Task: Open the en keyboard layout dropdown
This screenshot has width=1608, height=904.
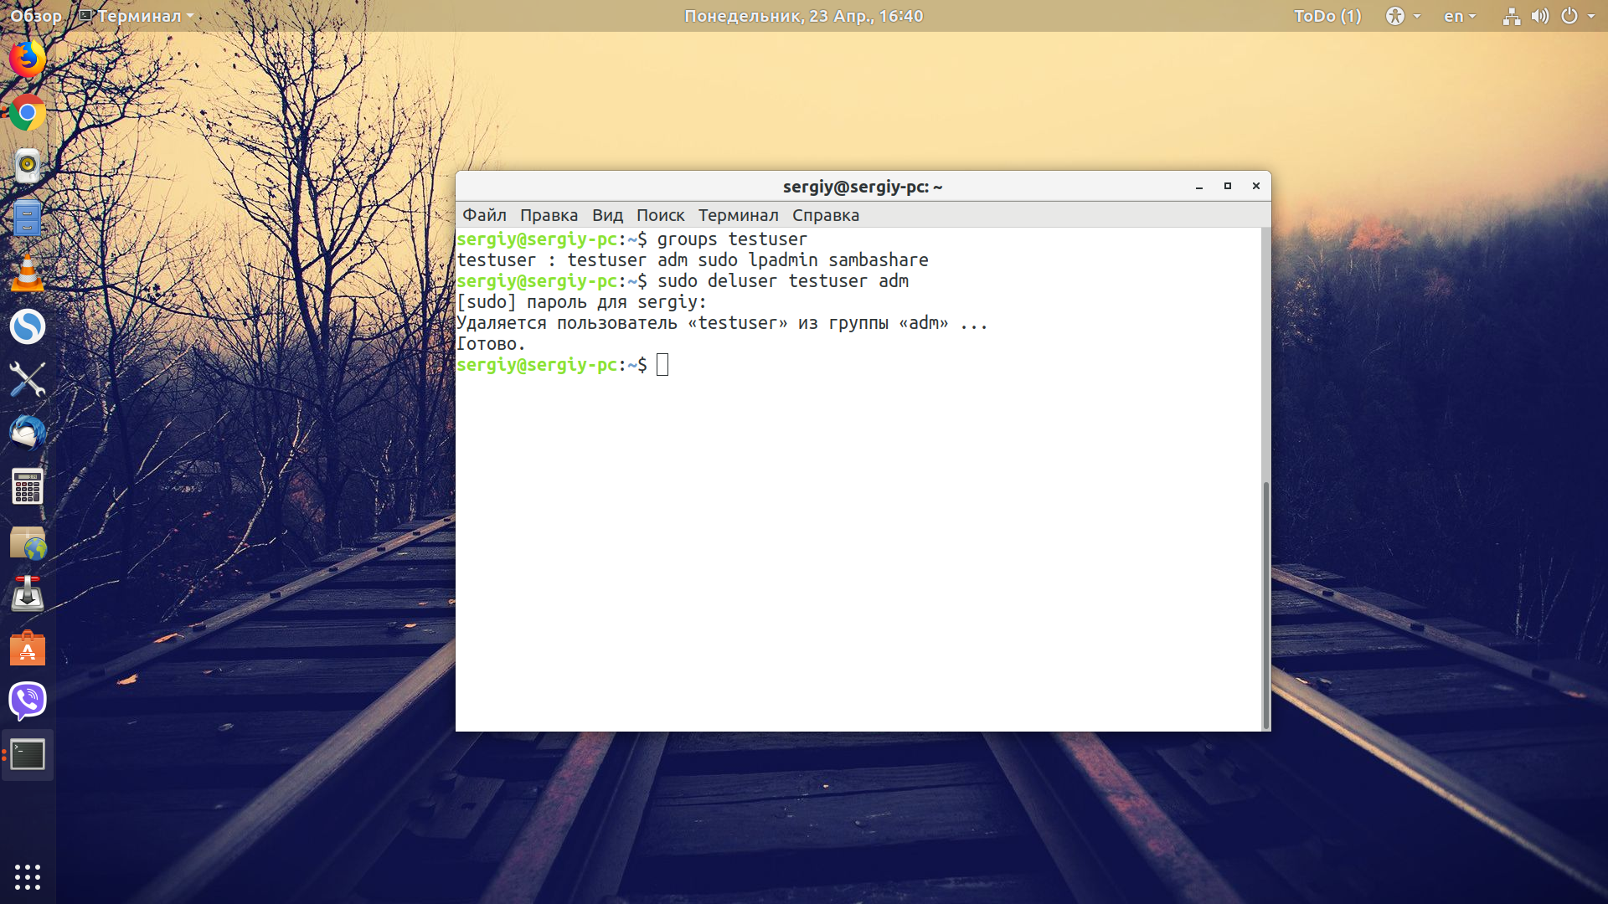Action: [x=1460, y=16]
